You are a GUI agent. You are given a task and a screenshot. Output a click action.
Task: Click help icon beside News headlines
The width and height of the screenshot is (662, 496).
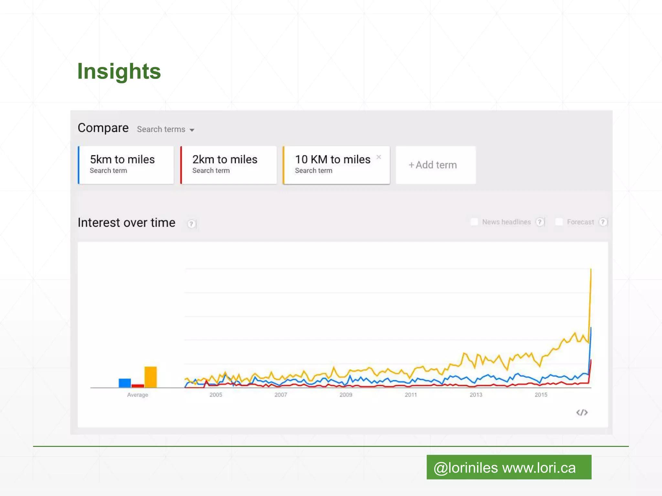tap(539, 222)
